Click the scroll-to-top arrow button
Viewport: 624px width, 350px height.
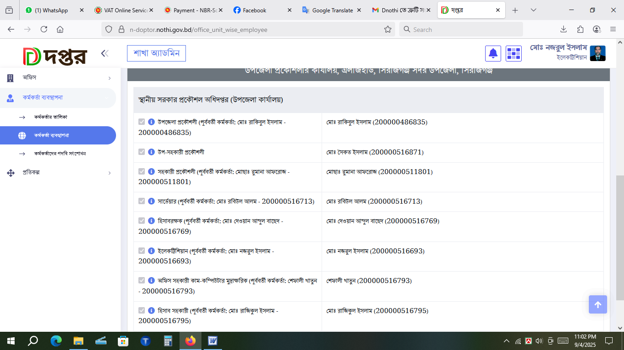(x=598, y=304)
